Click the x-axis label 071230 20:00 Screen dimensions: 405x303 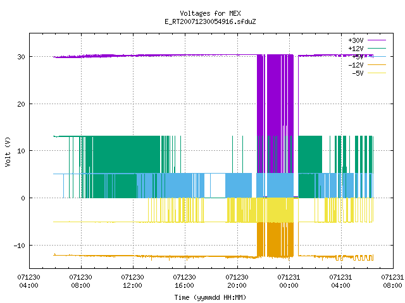[x=237, y=282]
